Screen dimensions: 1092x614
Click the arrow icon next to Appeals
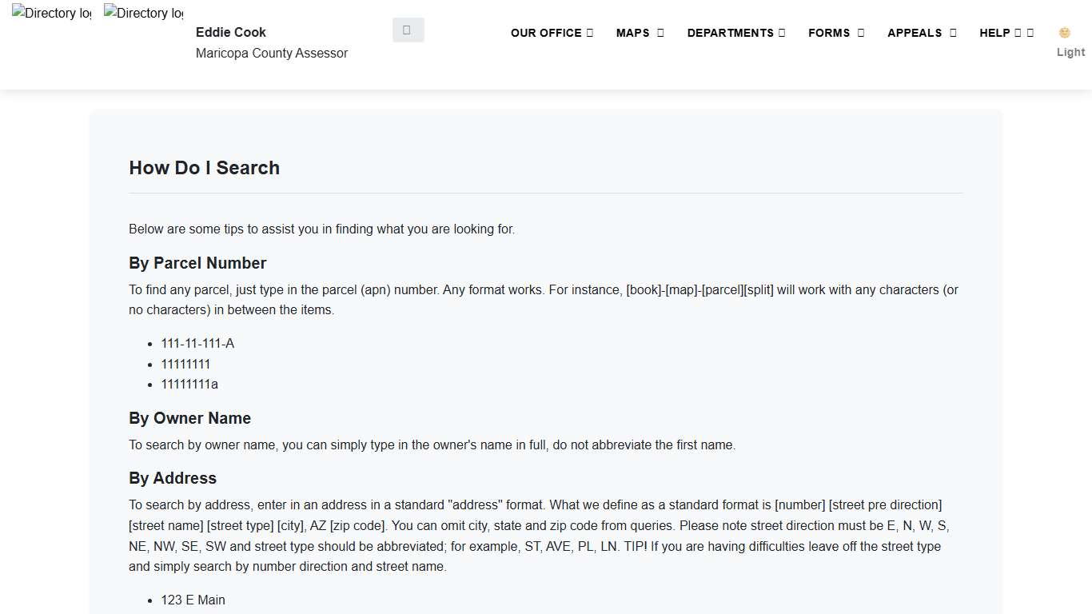[953, 33]
